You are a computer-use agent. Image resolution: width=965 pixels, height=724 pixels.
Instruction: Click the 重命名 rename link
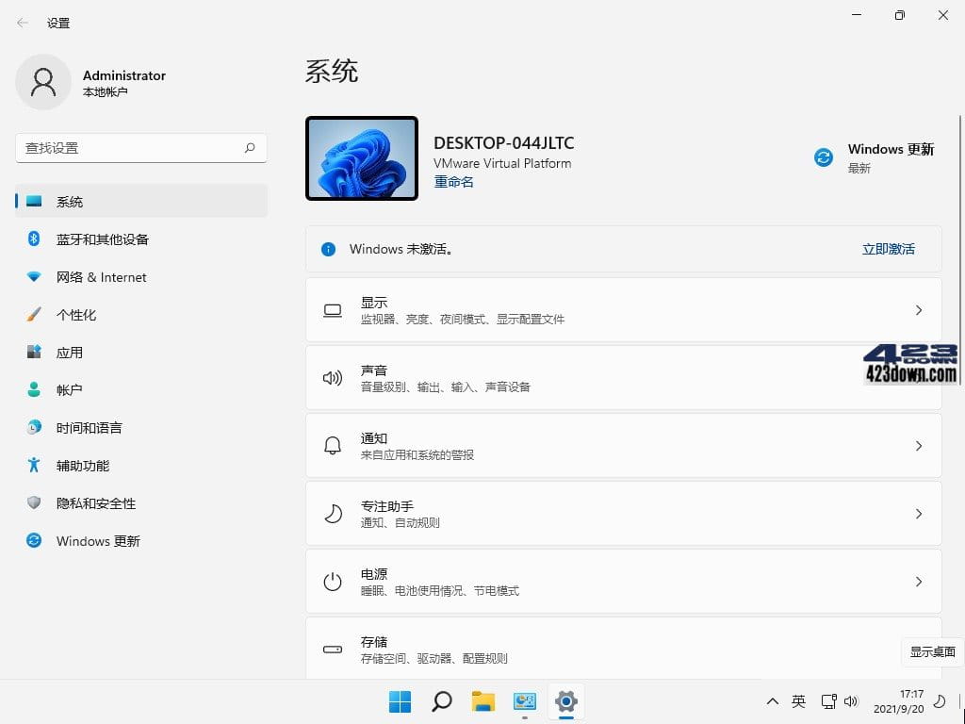[453, 181]
